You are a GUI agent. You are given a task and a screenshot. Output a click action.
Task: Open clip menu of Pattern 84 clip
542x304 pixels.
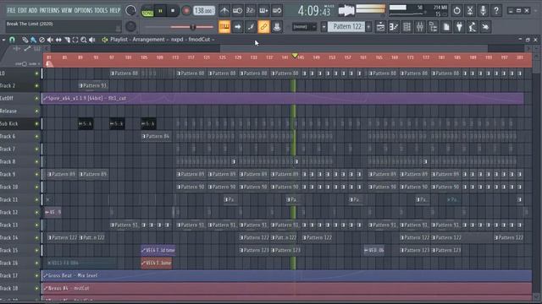click(143, 137)
